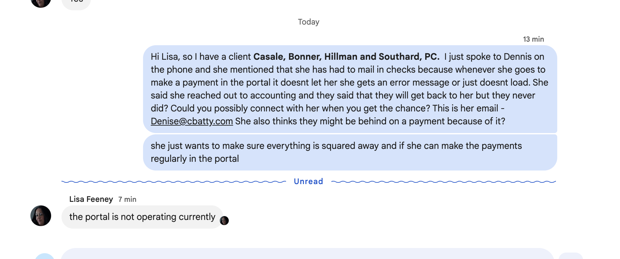The width and height of the screenshot is (620, 259).
Task: Click the small read-receipt avatar after Lisa's message
Action: tap(224, 221)
